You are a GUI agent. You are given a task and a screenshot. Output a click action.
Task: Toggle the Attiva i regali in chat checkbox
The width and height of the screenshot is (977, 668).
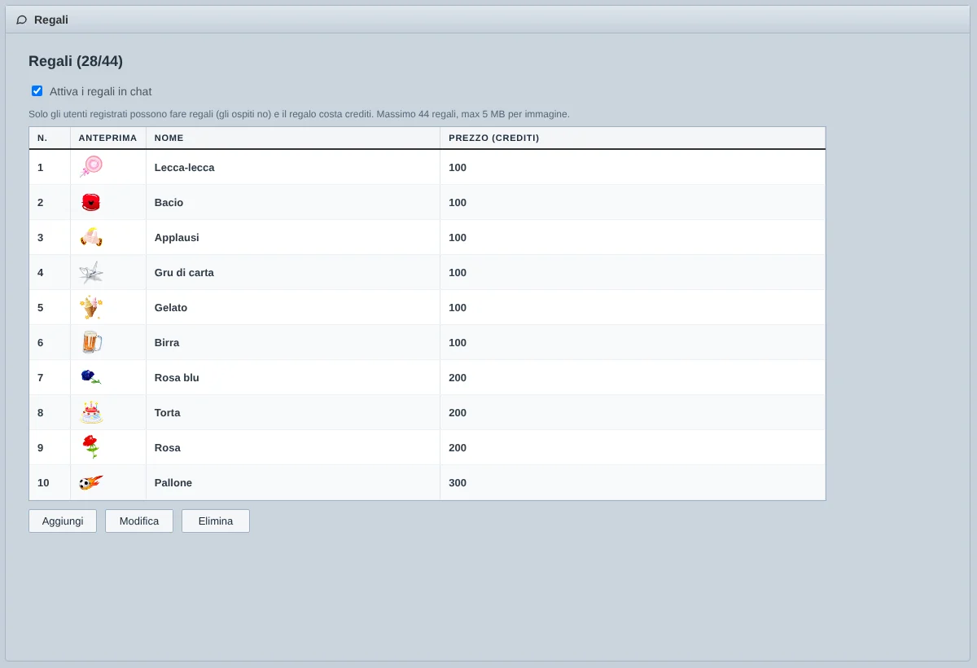(37, 91)
